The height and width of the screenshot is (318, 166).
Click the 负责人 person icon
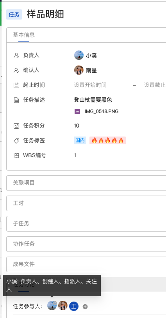coord(16,56)
